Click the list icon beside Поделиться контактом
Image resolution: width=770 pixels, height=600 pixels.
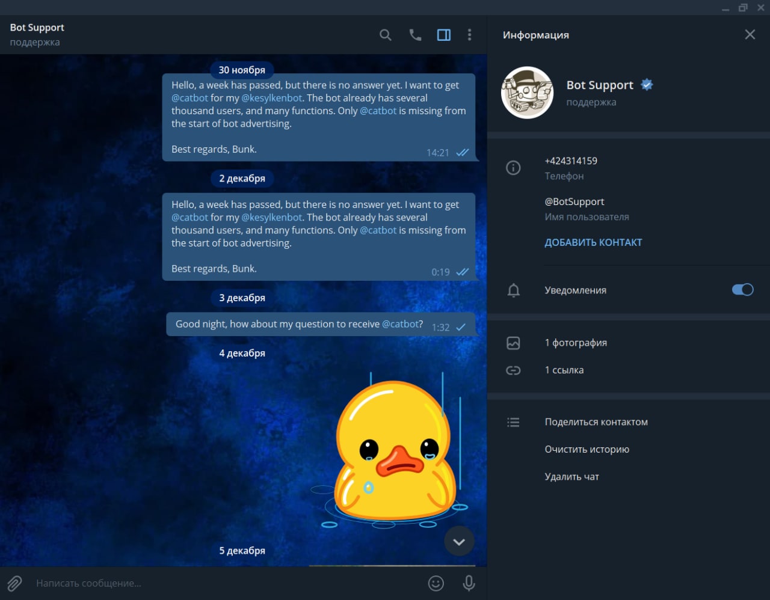click(x=513, y=422)
